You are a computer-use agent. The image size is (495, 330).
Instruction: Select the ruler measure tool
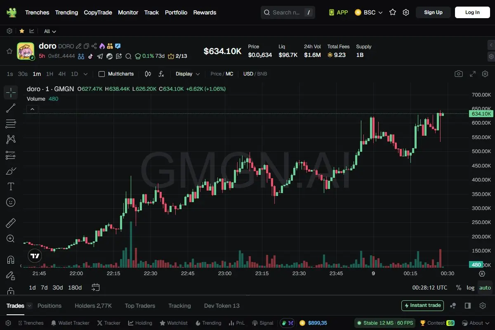click(x=11, y=223)
